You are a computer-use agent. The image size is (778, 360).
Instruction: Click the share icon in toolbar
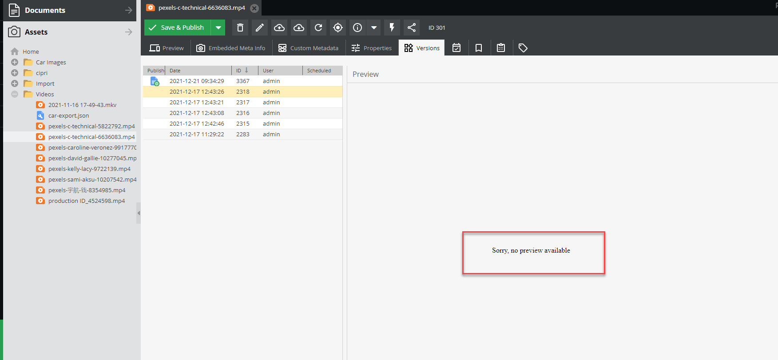click(x=412, y=28)
